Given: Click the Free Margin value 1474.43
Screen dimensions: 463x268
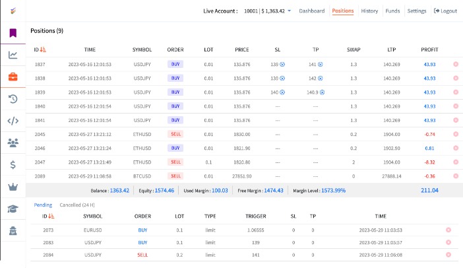Looking at the screenshot, I should coord(274,191).
